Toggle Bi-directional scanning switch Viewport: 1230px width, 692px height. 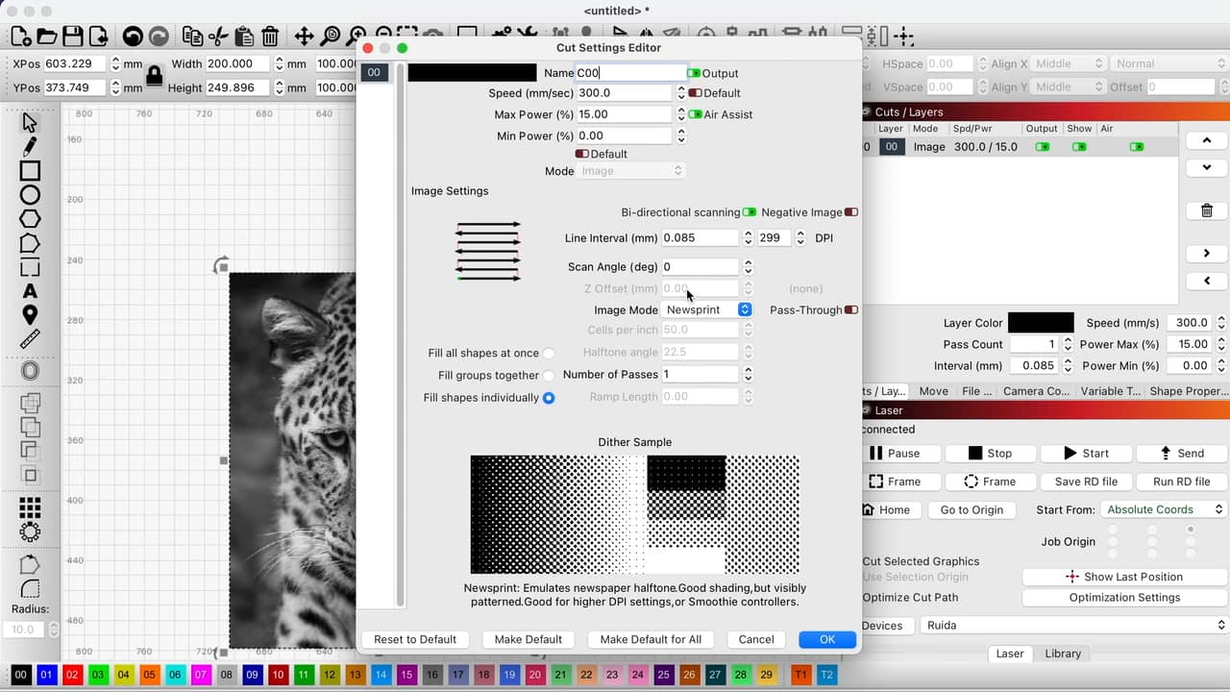[x=750, y=212]
